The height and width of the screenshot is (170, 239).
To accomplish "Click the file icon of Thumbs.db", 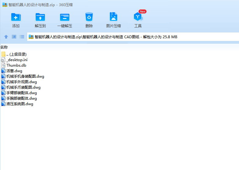I will coord(3,65).
